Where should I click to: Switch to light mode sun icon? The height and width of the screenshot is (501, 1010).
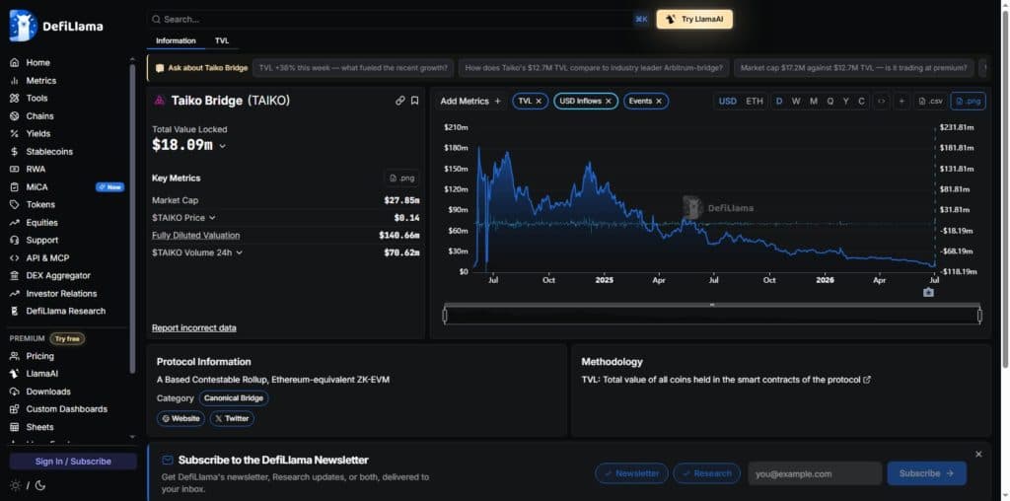(x=15, y=485)
